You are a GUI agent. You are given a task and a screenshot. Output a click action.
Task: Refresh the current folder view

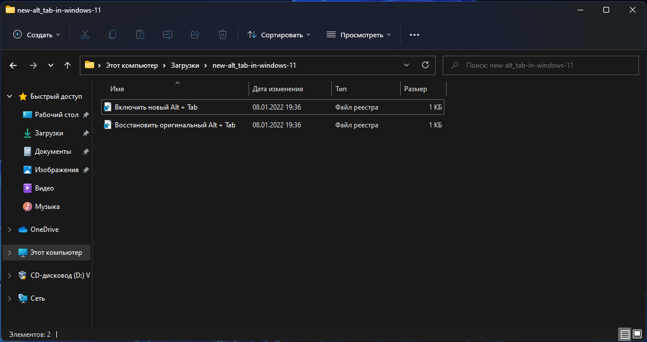[x=425, y=65]
